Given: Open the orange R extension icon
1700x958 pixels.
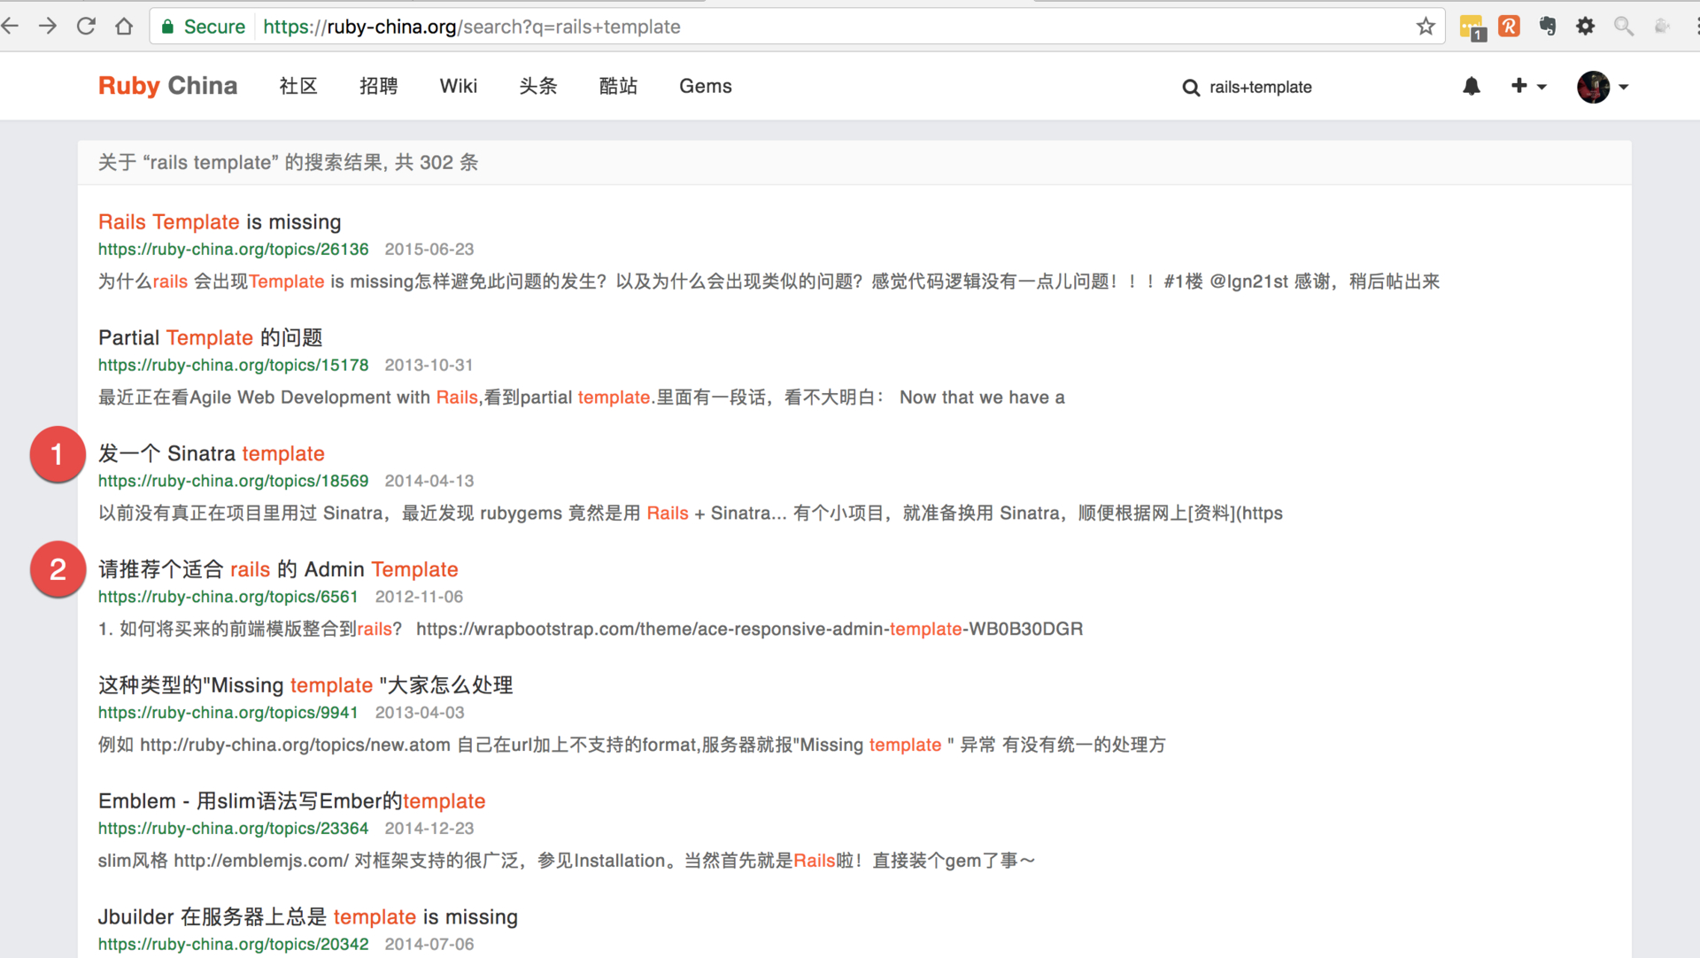Looking at the screenshot, I should click(1510, 27).
